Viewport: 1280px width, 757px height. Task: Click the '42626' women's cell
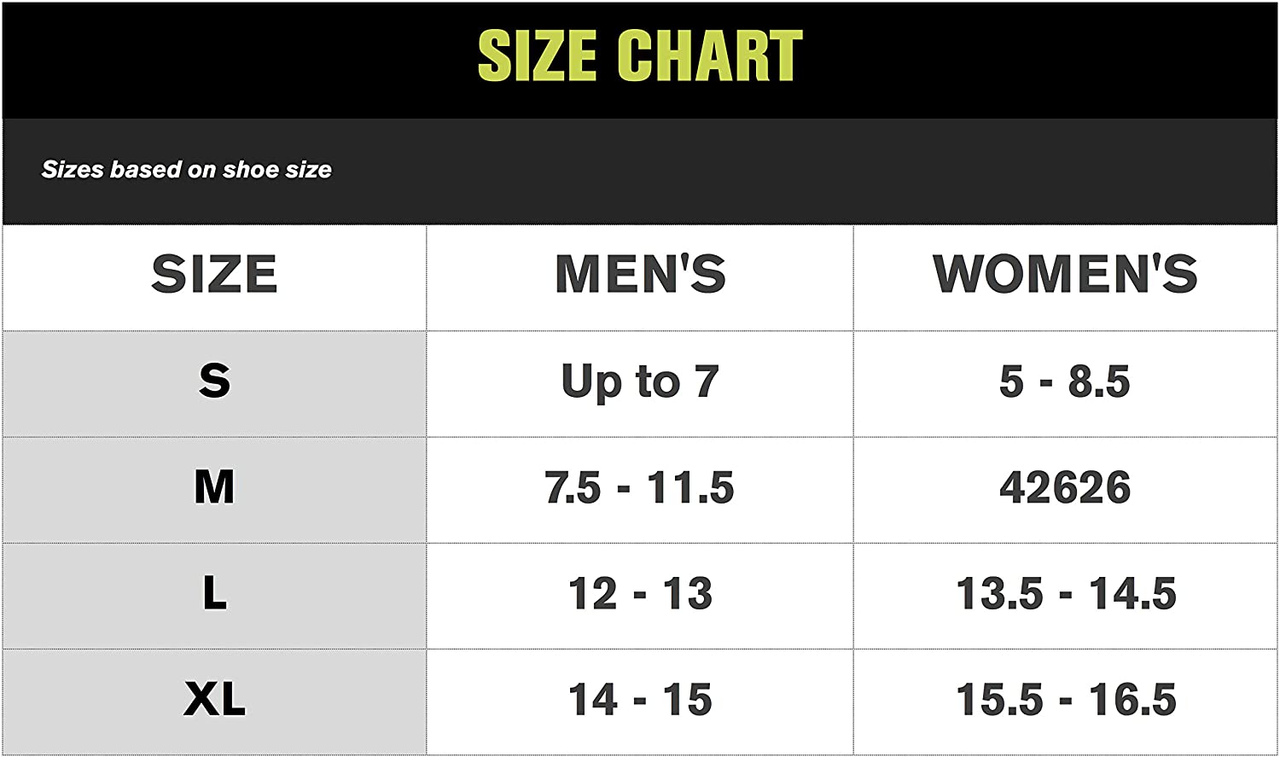[x=1065, y=488]
